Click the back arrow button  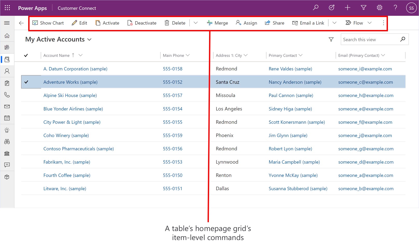click(x=21, y=23)
